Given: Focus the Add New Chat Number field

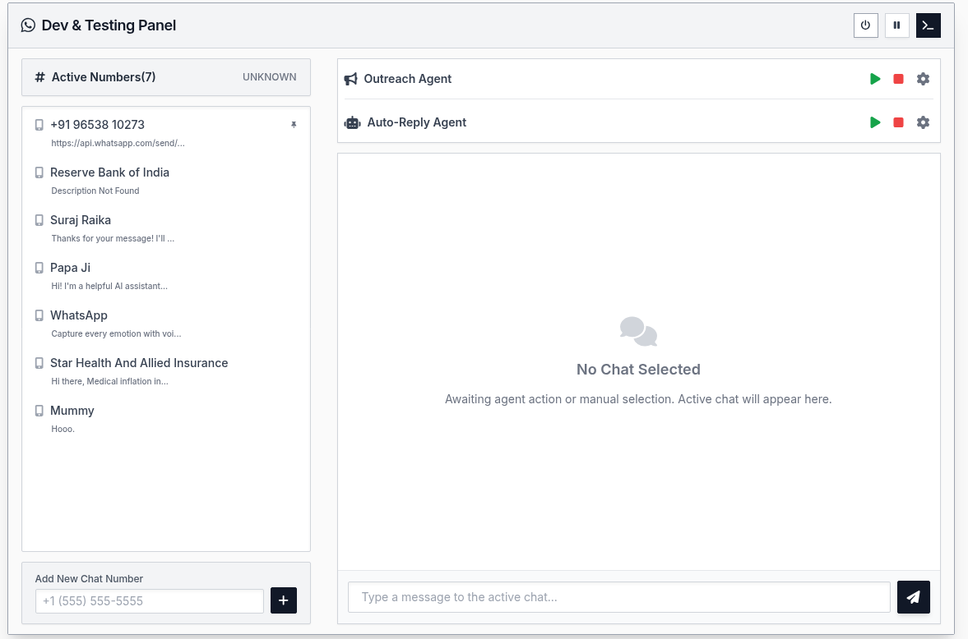Looking at the screenshot, I should click(x=149, y=600).
